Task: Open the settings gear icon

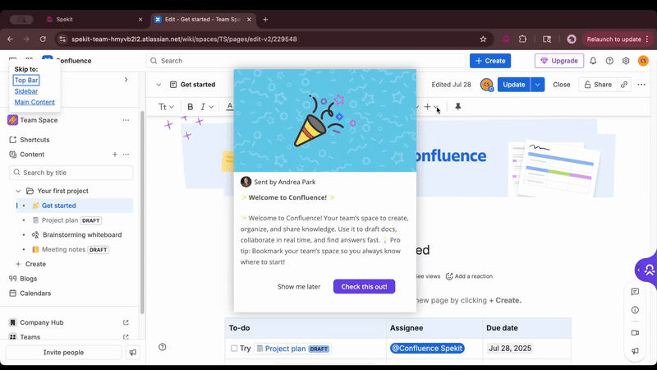Action: point(626,61)
